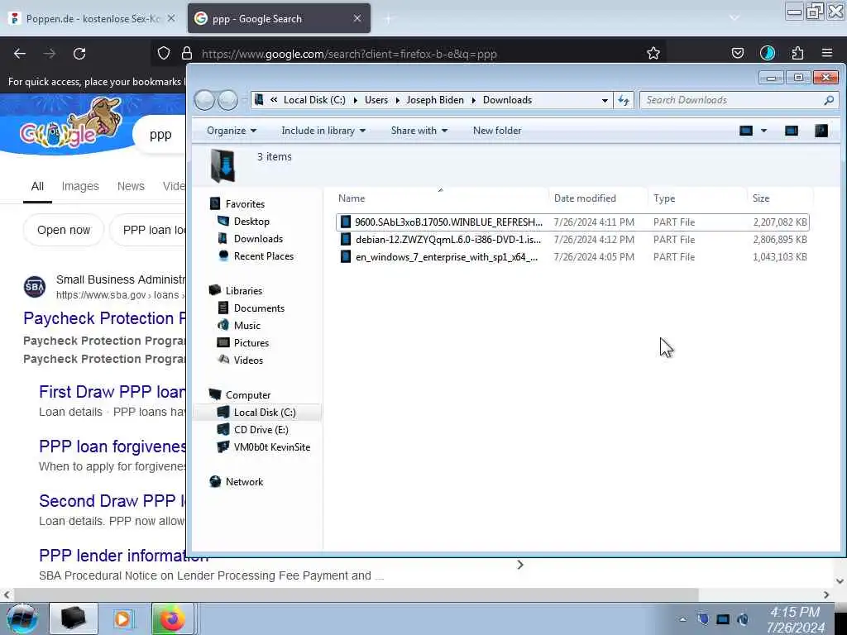Image resolution: width=847 pixels, height=635 pixels.
Task: Click the debian-12 file icon
Action: point(346,240)
